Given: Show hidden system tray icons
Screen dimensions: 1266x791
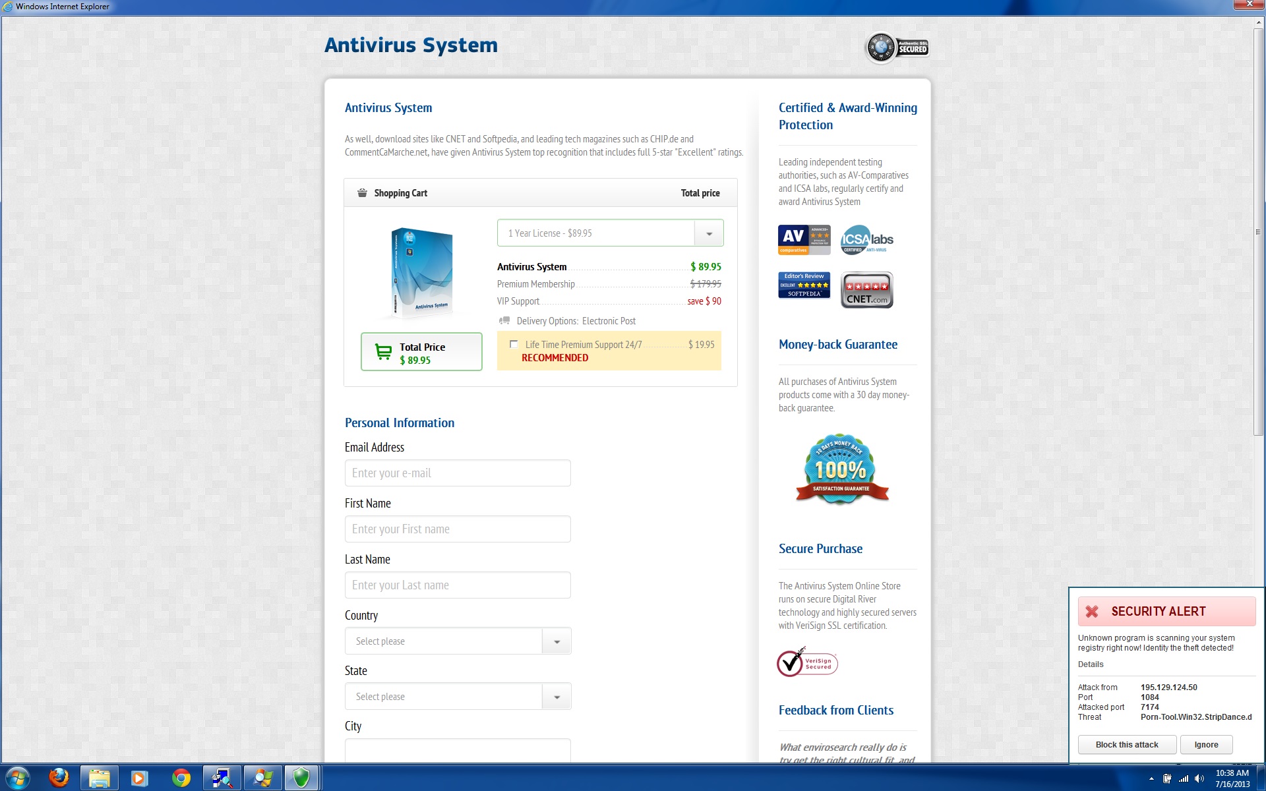Looking at the screenshot, I should [x=1151, y=778].
